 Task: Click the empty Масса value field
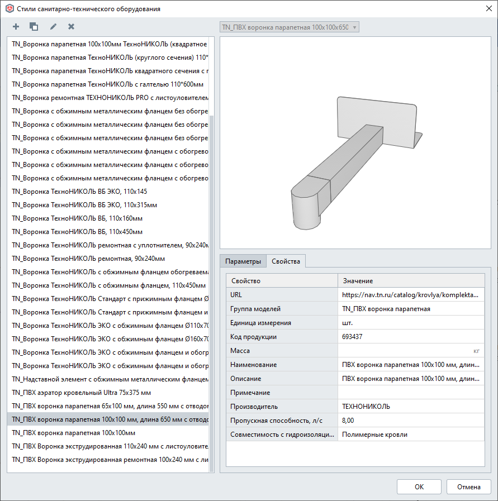pyautogui.click(x=411, y=351)
